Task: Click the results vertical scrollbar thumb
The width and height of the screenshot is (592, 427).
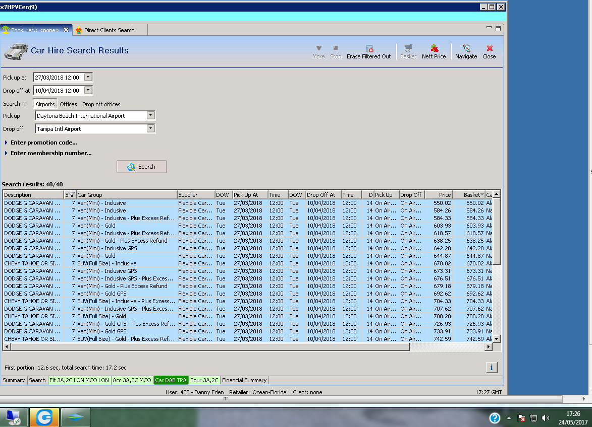Action: (x=497, y=232)
